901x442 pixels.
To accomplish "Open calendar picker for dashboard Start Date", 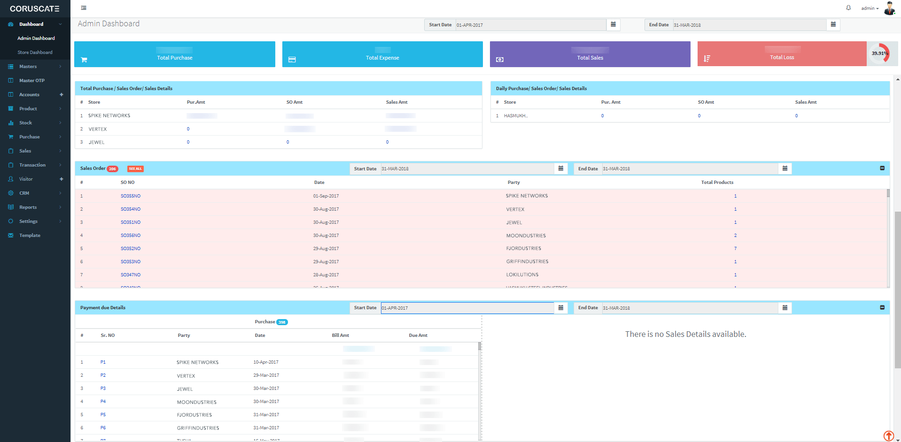I will tap(613, 25).
